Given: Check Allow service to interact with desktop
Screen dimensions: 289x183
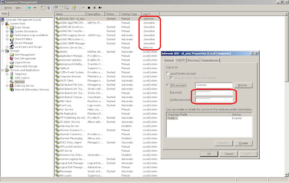Looking at the screenshot, I should coord(172,78).
